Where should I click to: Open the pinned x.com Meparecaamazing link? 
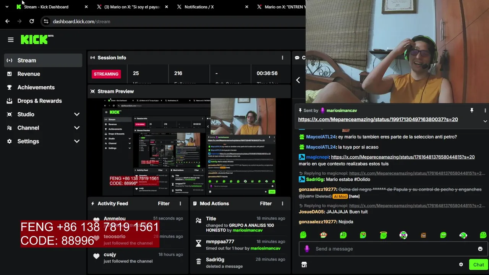point(378,120)
